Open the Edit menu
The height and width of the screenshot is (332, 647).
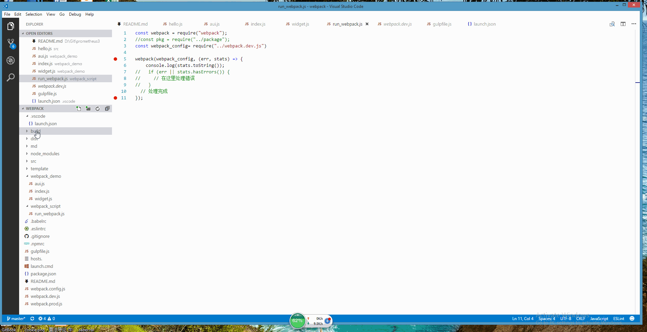pyautogui.click(x=18, y=14)
